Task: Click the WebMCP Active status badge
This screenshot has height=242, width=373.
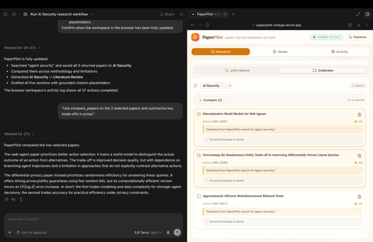Action: [327, 37]
